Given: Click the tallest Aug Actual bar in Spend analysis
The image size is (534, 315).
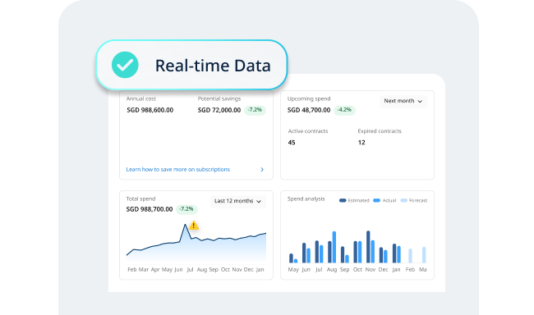Looking at the screenshot, I should tap(334, 247).
